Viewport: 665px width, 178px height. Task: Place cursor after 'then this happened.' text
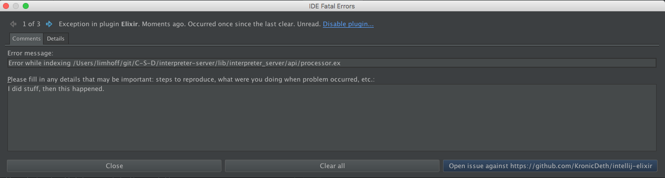click(105, 89)
